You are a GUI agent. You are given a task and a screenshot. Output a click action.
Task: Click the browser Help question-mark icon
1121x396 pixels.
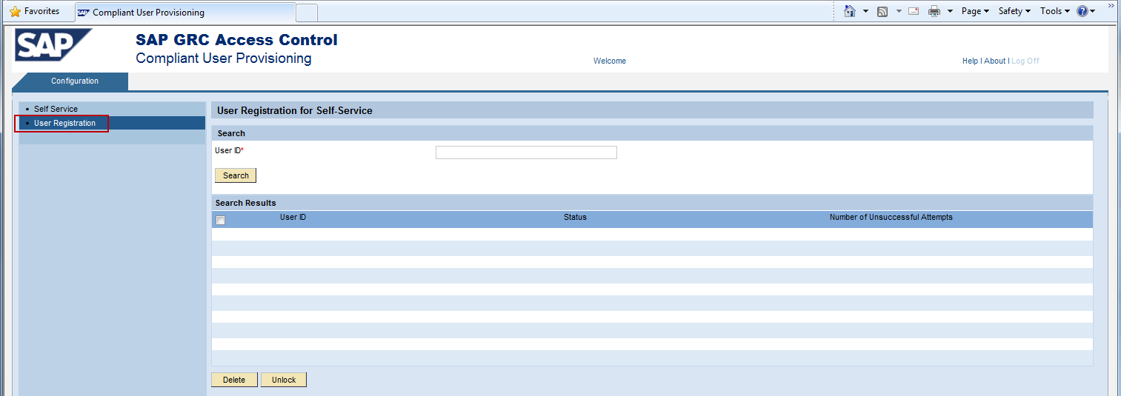pos(1082,11)
